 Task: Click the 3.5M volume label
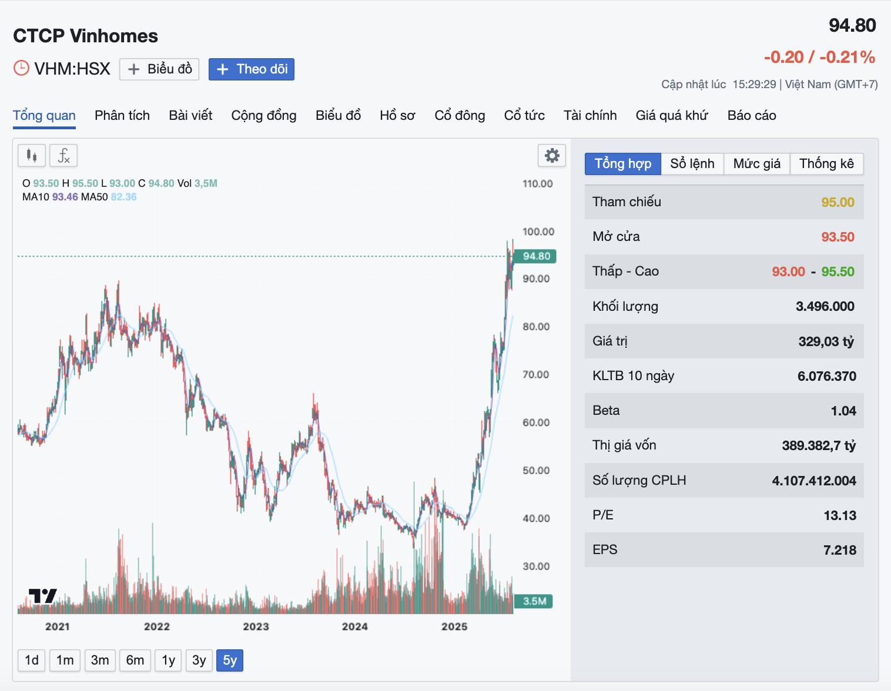tap(534, 601)
